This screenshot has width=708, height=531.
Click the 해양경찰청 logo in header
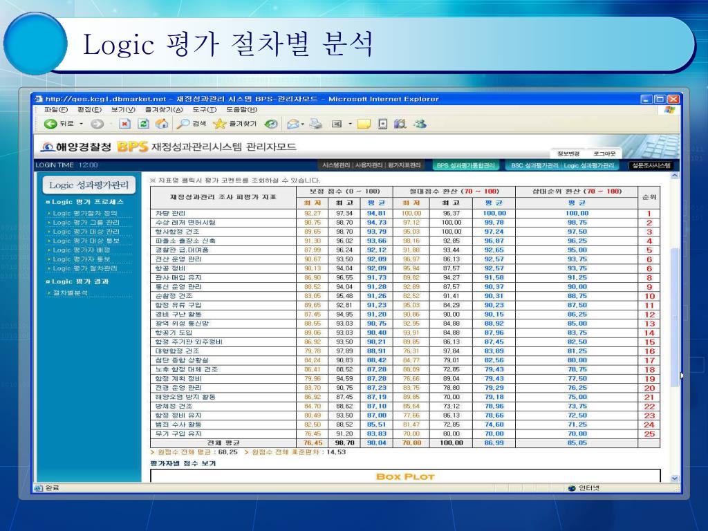pyautogui.click(x=76, y=147)
